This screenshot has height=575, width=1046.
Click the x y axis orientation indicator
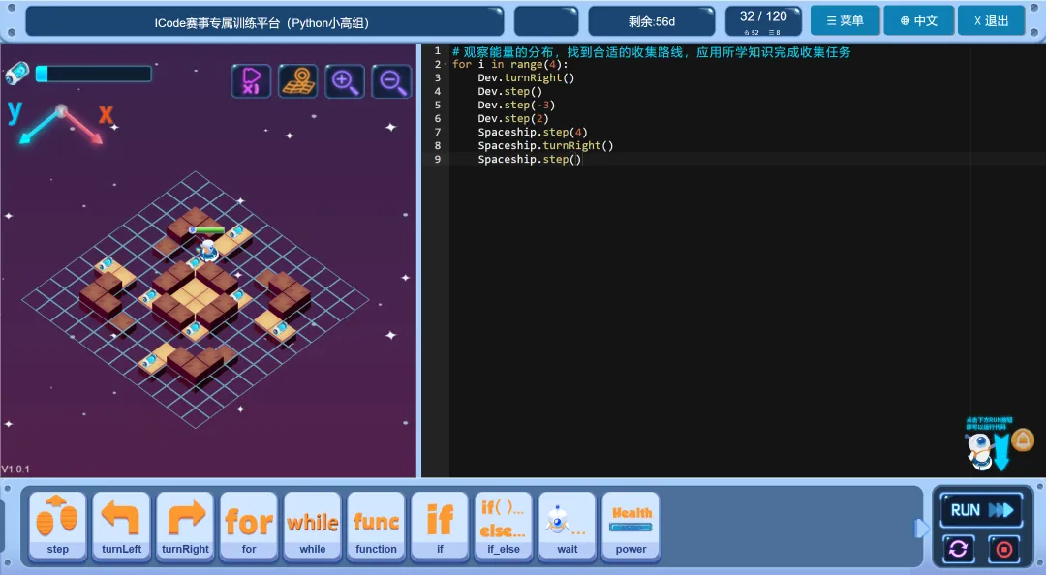coord(61,122)
